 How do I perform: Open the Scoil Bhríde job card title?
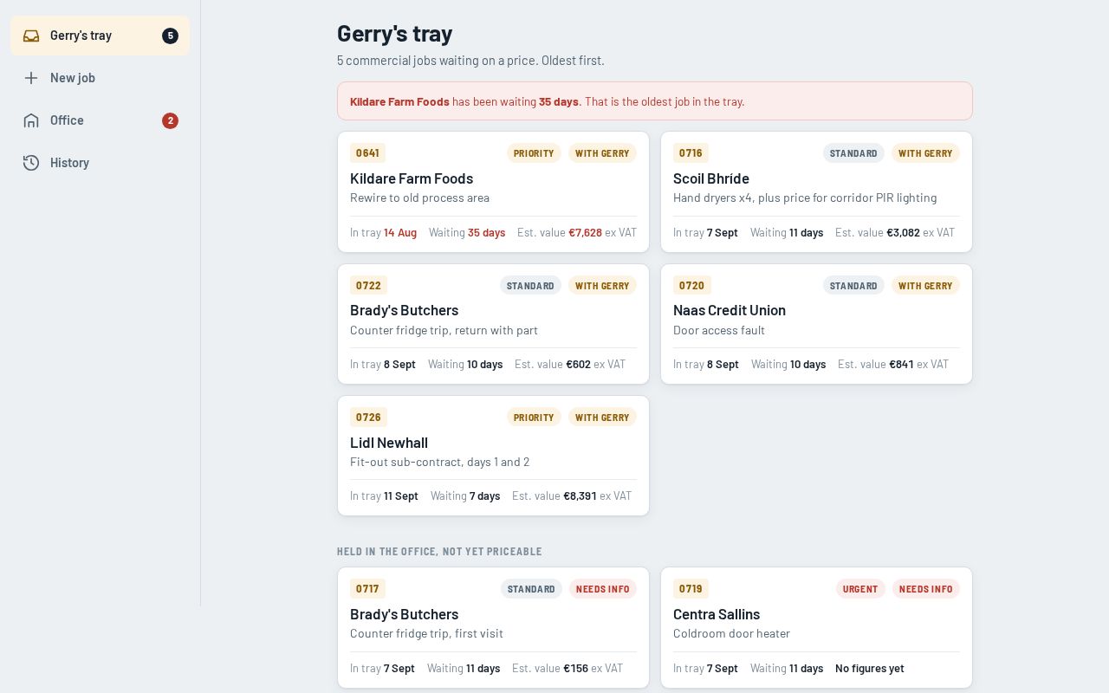coord(711,178)
